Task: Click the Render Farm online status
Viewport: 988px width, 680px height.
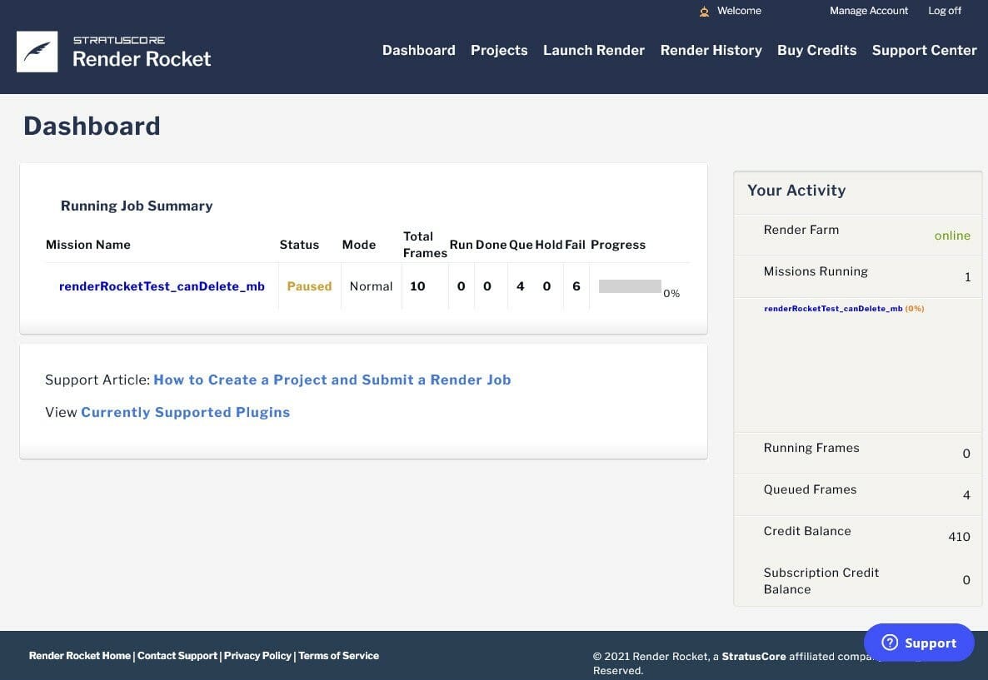Action: [x=952, y=236]
